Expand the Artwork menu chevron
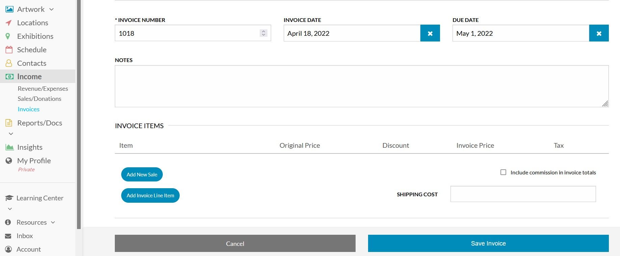Screen dimensions: 620x256 (52, 9)
